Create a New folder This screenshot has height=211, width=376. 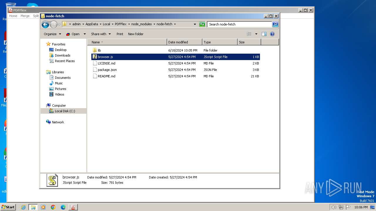pyautogui.click(x=136, y=34)
